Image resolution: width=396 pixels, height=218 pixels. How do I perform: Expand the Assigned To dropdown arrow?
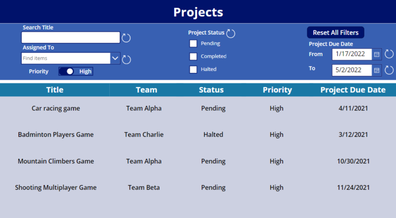coord(115,59)
